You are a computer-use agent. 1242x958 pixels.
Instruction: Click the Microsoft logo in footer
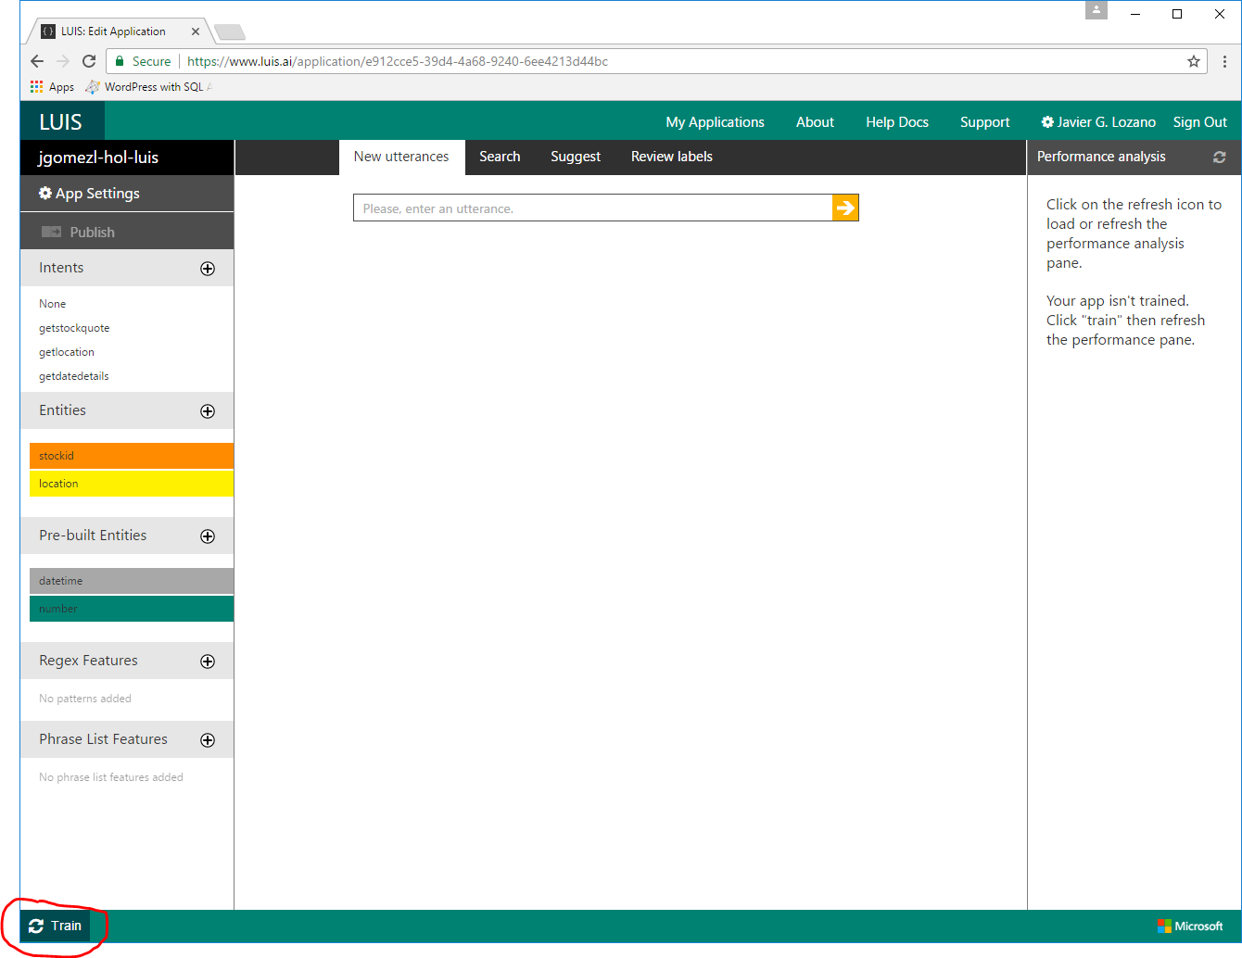point(1190,926)
